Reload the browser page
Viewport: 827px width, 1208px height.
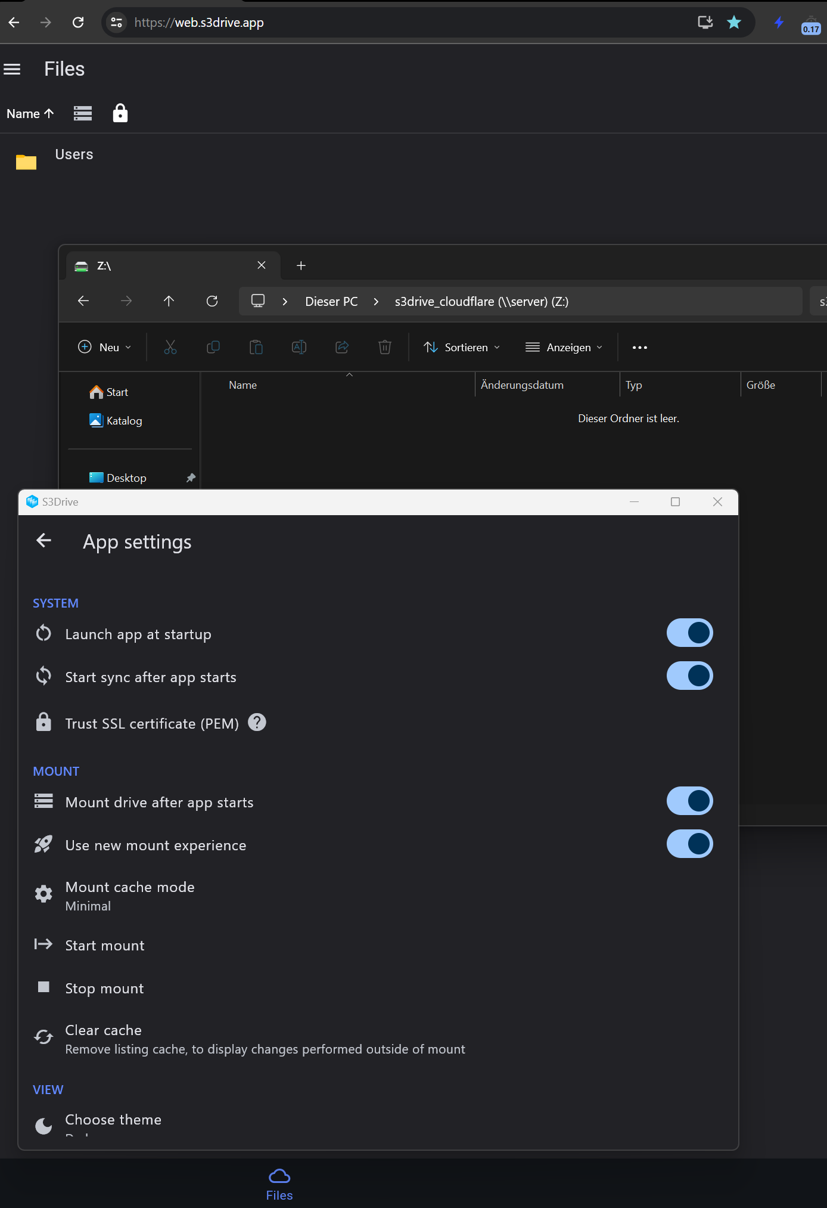point(78,23)
